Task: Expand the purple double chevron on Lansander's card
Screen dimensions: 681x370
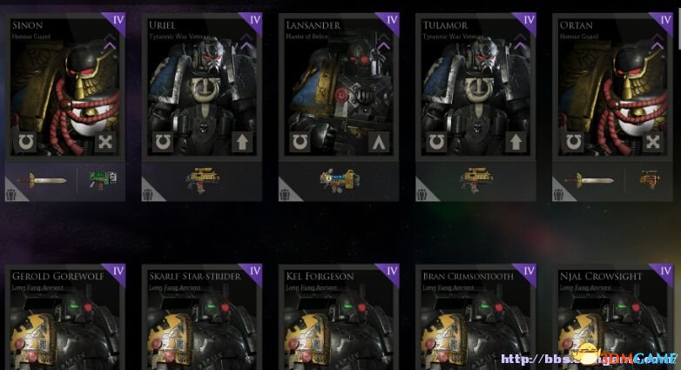Action: click(x=383, y=42)
